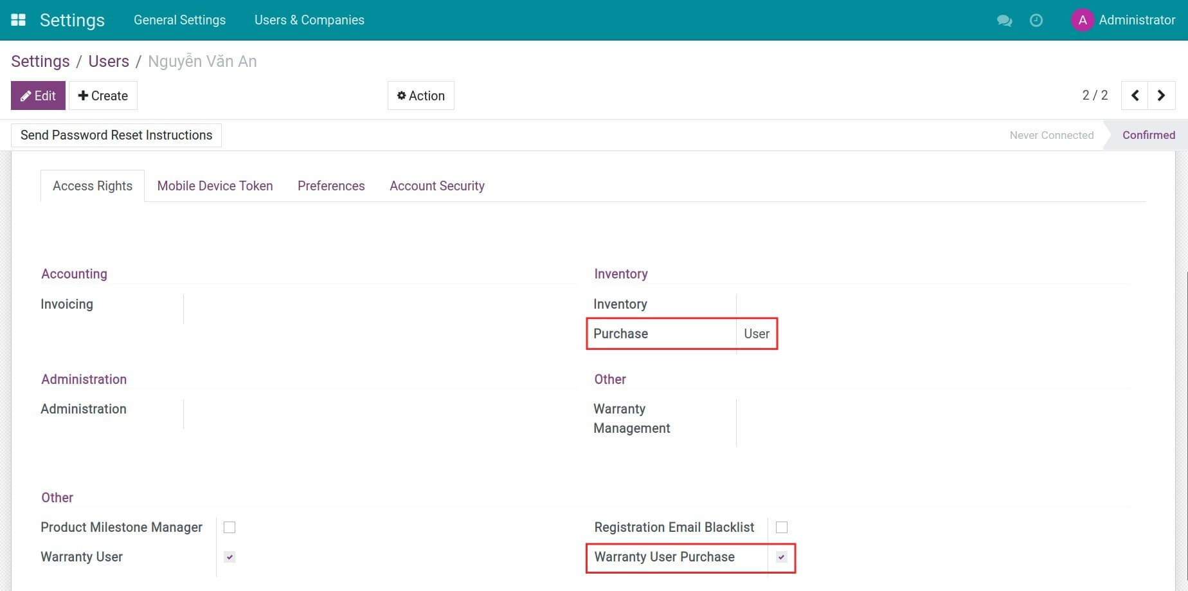Open the Invoicing access dropdown
1188x591 pixels.
pos(219,304)
